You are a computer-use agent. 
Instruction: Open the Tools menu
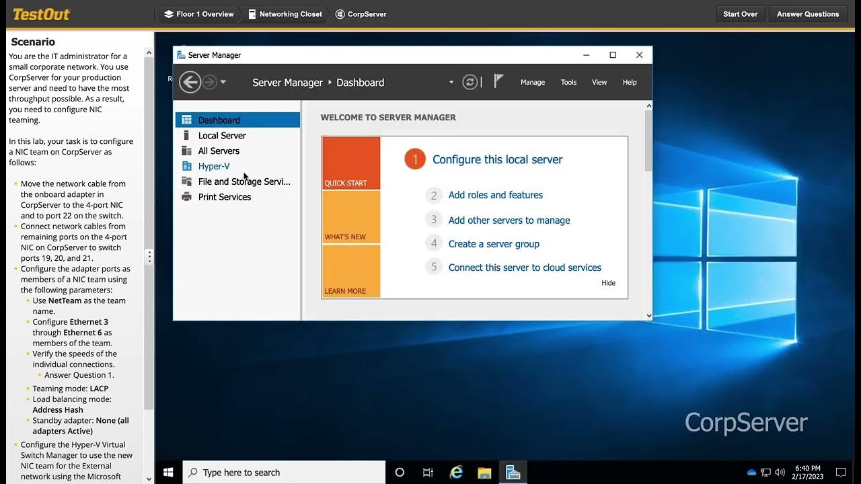click(569, 82)
